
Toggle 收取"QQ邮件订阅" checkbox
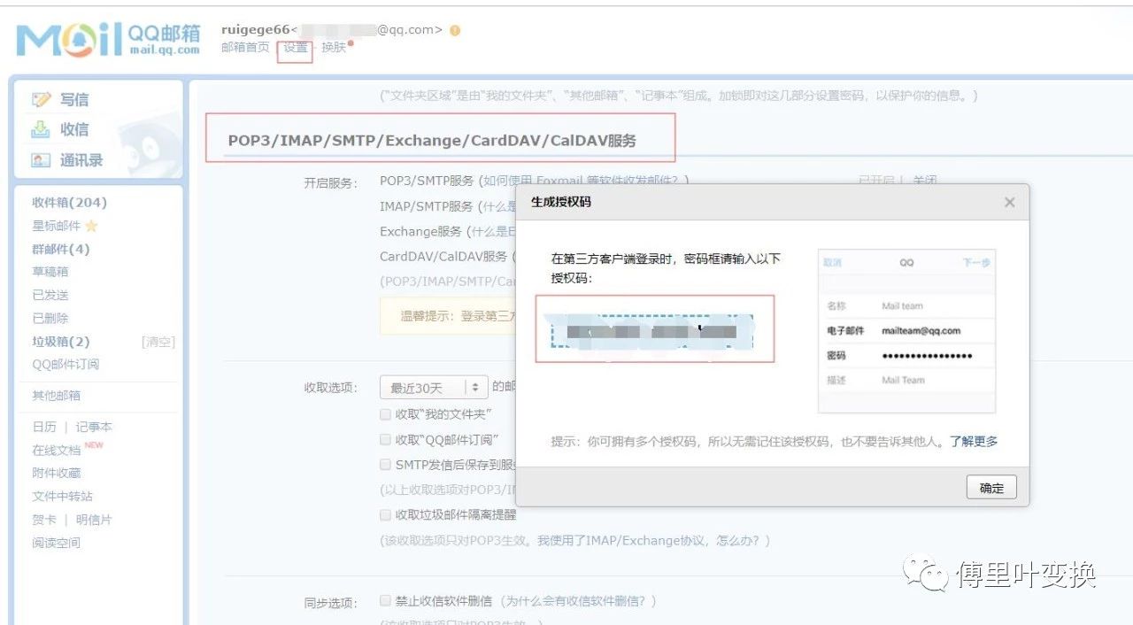pos(385,439)
